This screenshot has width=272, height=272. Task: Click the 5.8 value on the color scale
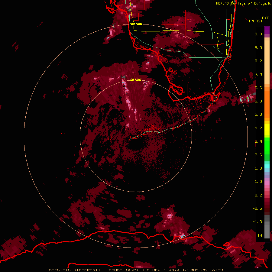(258, 101)
